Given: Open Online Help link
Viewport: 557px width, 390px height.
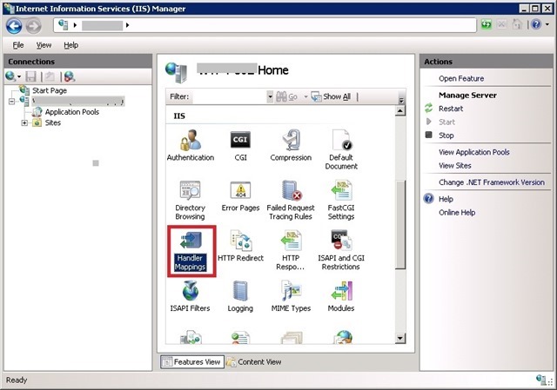Looking at the screenshot, I should [457, 213].
